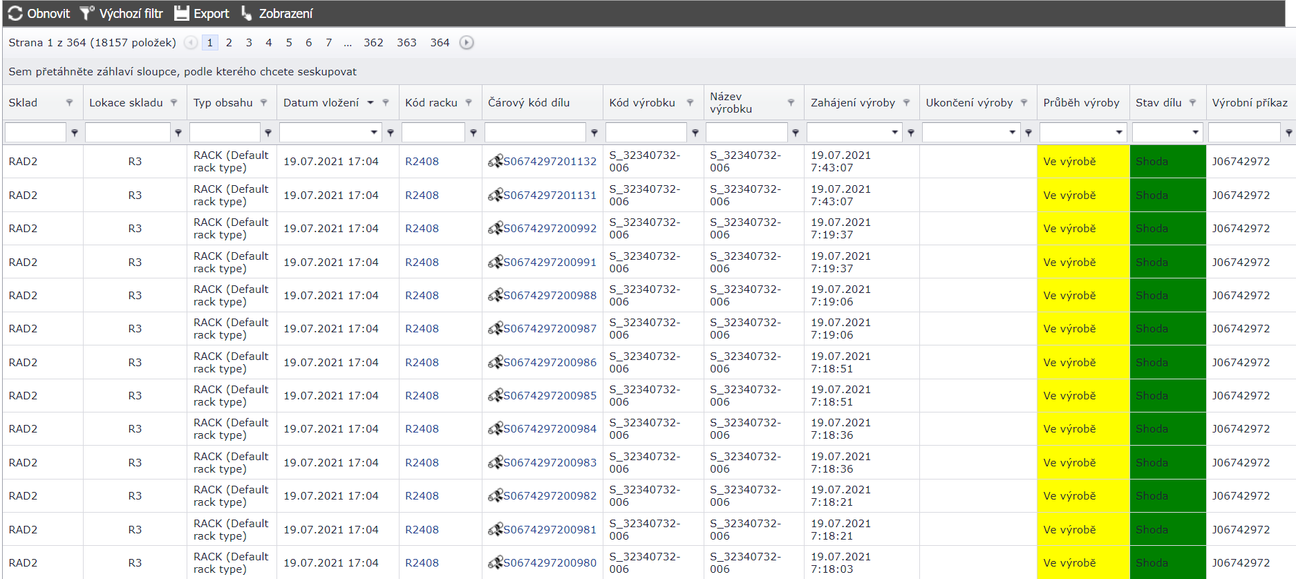Open Datum vložení filter dropdown arrow
Screen dimensions: 1296x579
click(374, 132)
